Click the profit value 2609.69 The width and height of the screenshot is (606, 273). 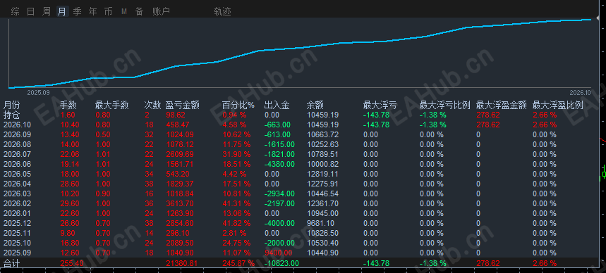tap(179, 154)
